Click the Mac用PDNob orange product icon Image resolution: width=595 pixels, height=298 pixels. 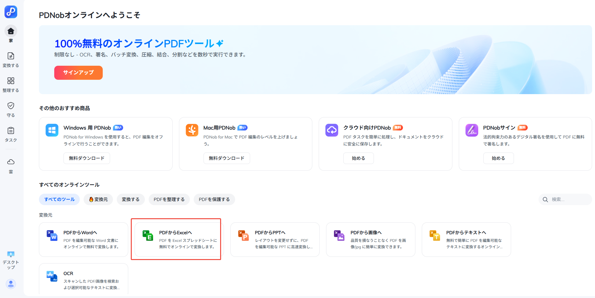[x=192, y=130]
